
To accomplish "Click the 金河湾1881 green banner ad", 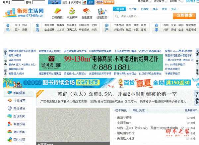I will tap(101, 63).
